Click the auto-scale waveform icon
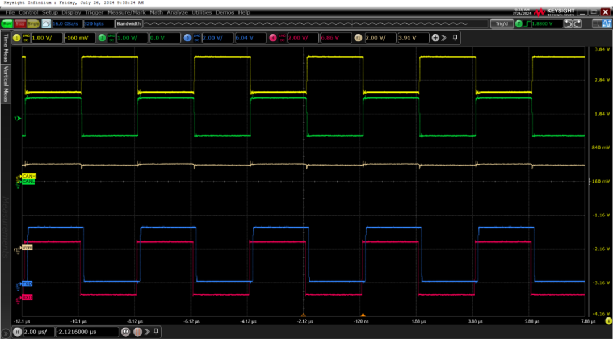 [x=46, y=24]
